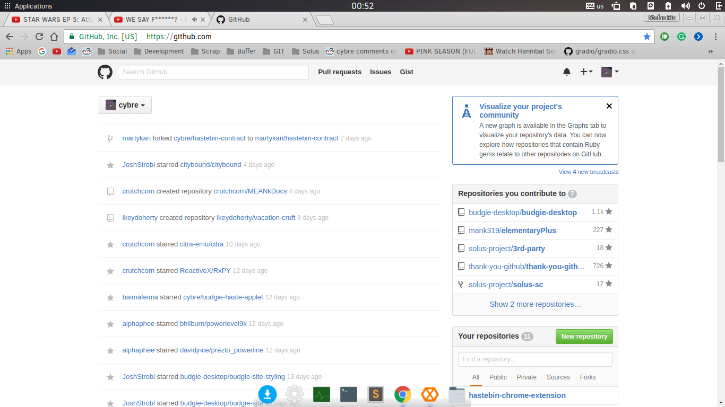Open Pull requests page
This screenshot has height=407, width=725.
click(340, 72)
